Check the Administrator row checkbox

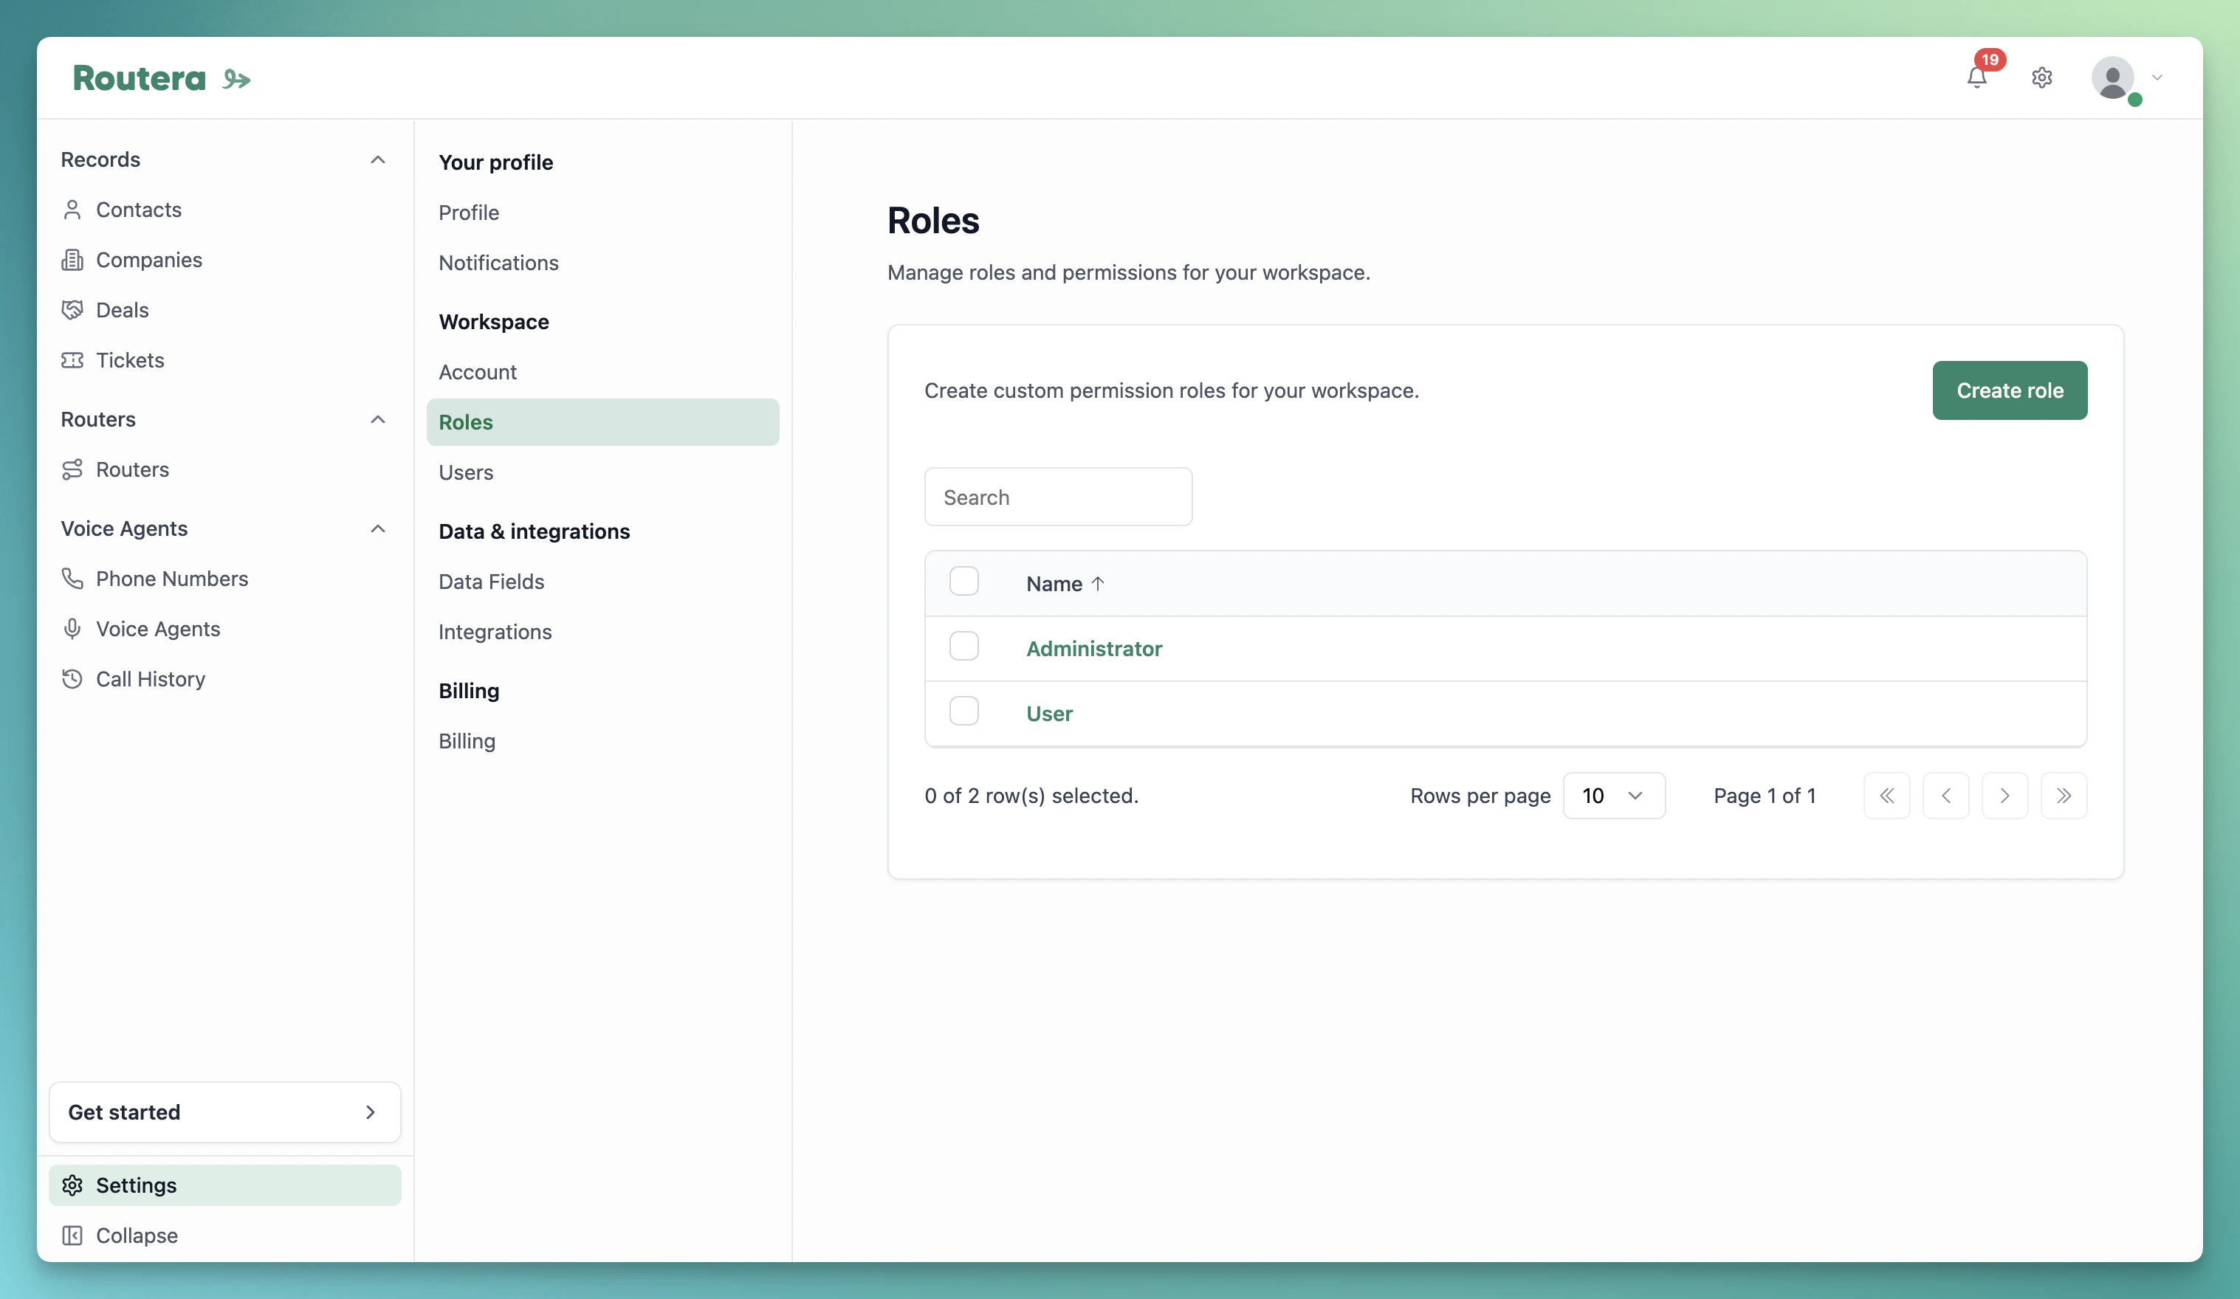(x=963, y=646)
